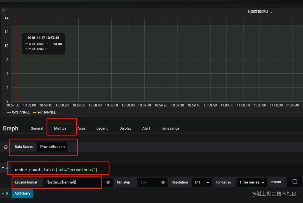Open the Prometheus data source dropdown
This screenshot has height=203, width=303.
[52, 147]
